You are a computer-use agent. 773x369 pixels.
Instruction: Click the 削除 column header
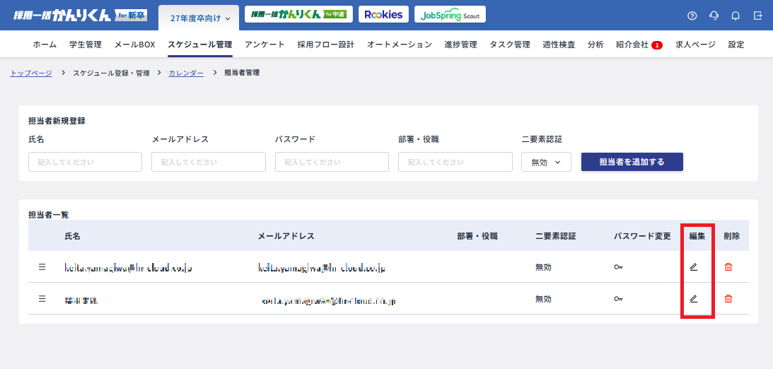[x=731, y=236]
